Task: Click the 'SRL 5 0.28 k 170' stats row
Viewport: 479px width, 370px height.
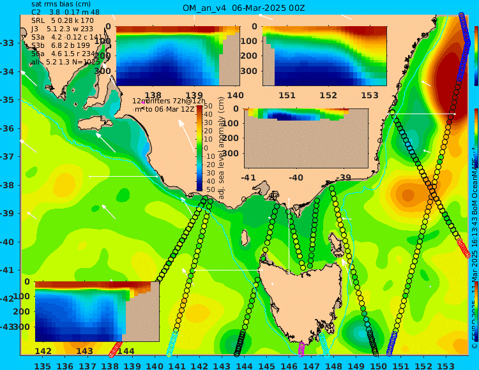Action: coord(63,20)
